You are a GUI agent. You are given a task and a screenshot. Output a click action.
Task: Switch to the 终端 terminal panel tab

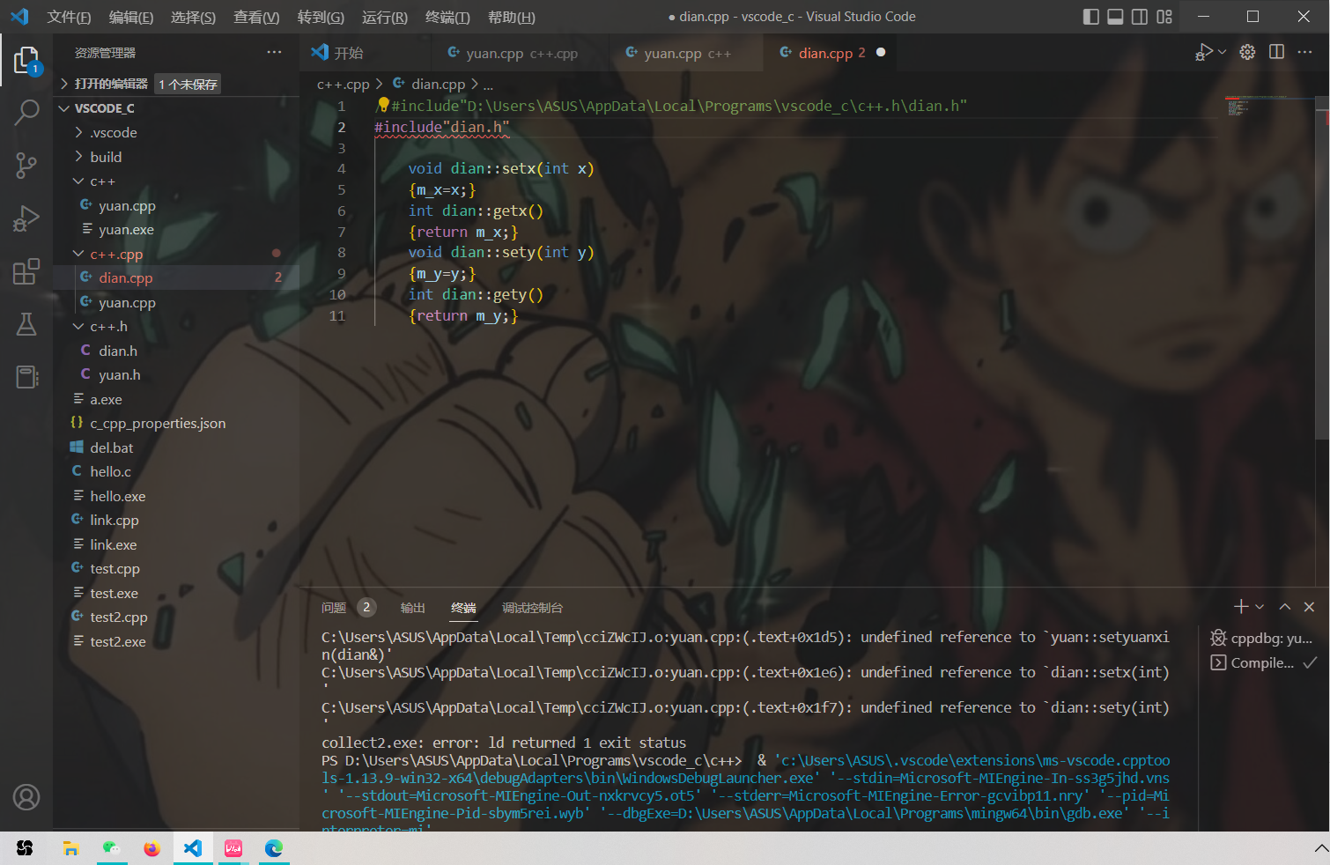click(463, 608)
